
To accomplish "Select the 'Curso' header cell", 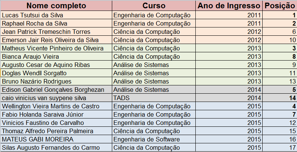I will tap(154, 6).
